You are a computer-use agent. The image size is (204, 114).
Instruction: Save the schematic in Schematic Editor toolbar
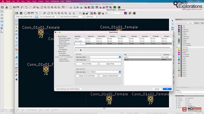2,7
